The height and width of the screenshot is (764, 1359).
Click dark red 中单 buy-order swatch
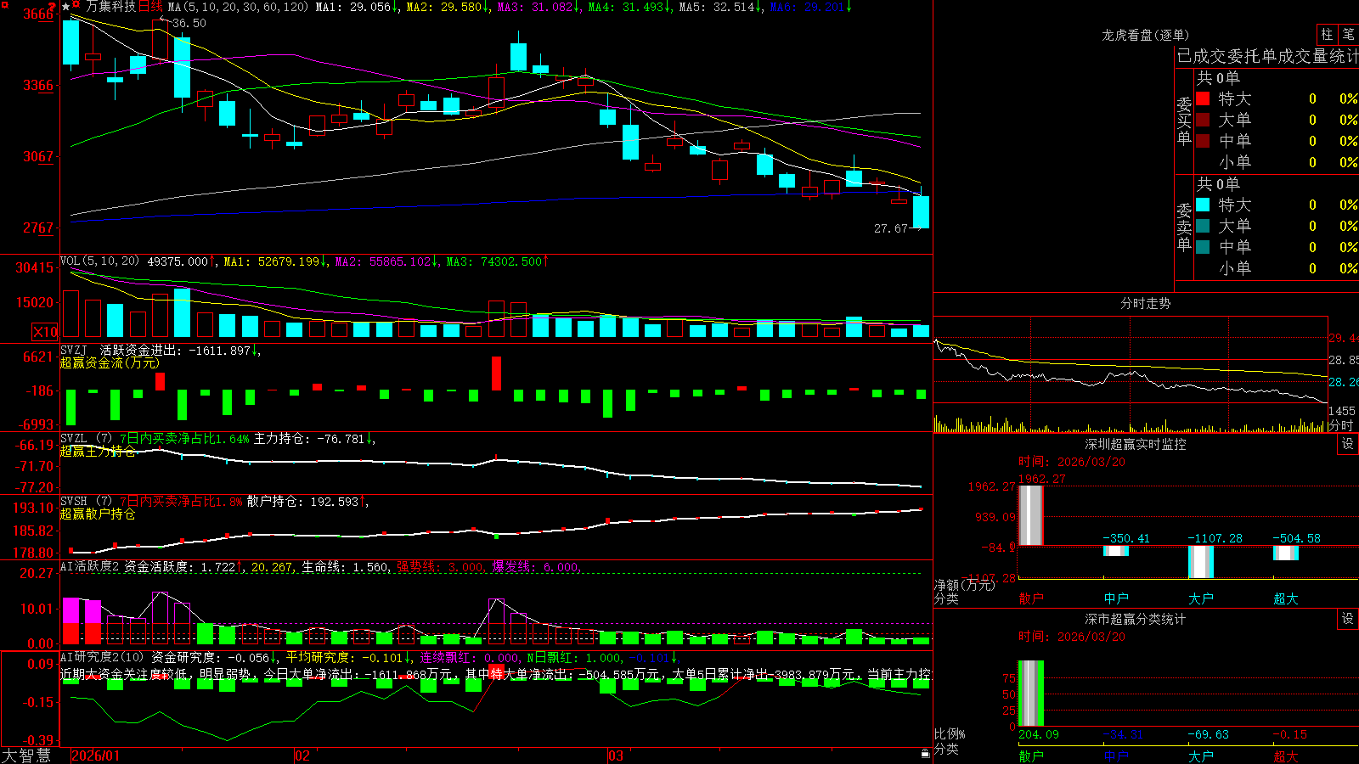point(1203,140)
